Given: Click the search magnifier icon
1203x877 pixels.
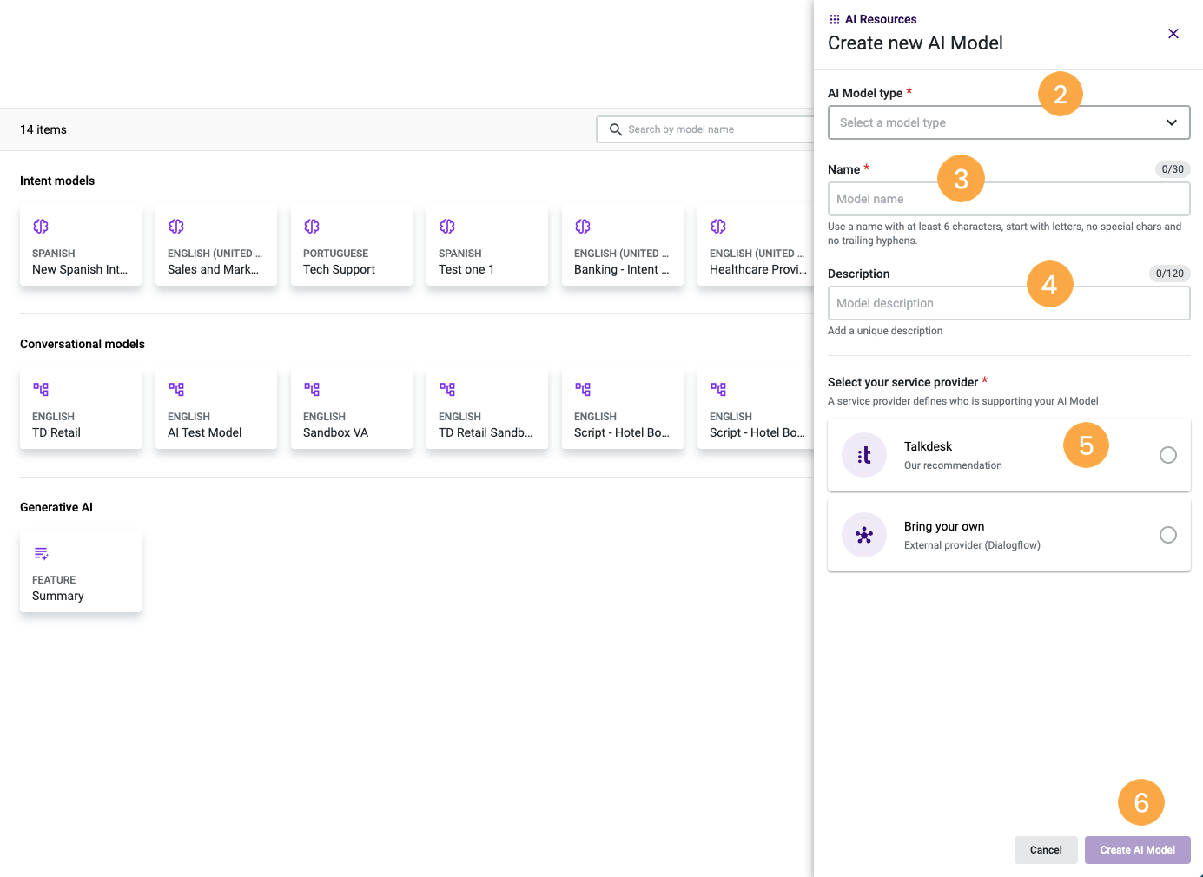Looking at the screenshot, I should (616, 129).
